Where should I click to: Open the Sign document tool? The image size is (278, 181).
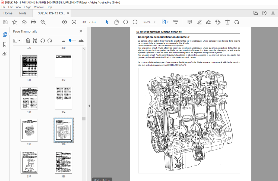[208, 22]
